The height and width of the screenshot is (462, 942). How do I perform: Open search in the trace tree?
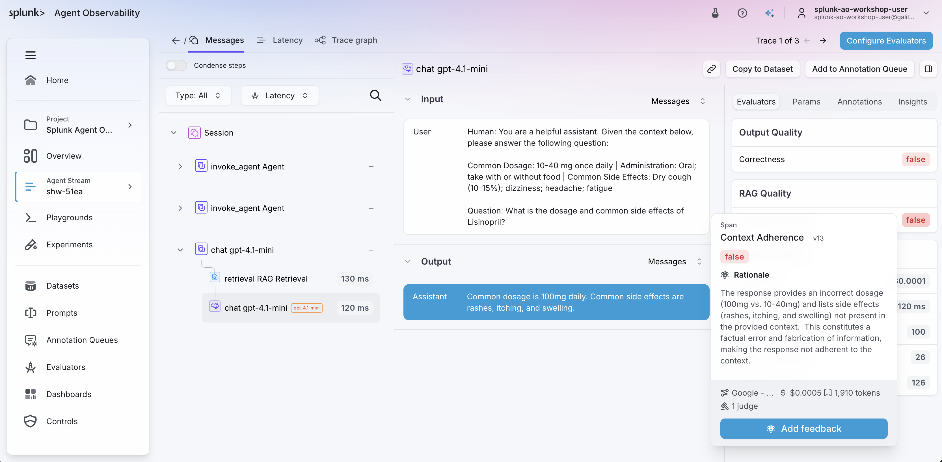375,95
